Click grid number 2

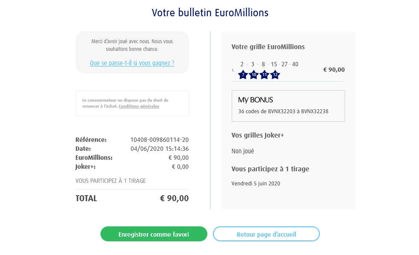[x=242, y=64]
